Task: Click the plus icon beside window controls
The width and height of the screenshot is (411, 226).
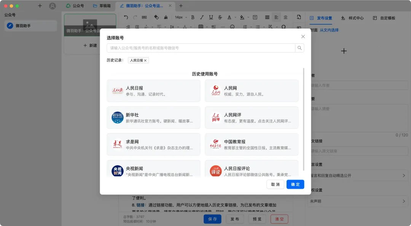Action: tap(40, 5)
